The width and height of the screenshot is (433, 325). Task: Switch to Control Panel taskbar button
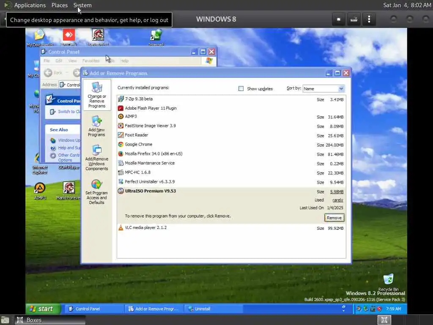pos(93,308)
